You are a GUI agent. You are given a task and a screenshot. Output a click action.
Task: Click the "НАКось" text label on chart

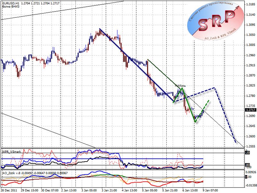coord(180,85)
